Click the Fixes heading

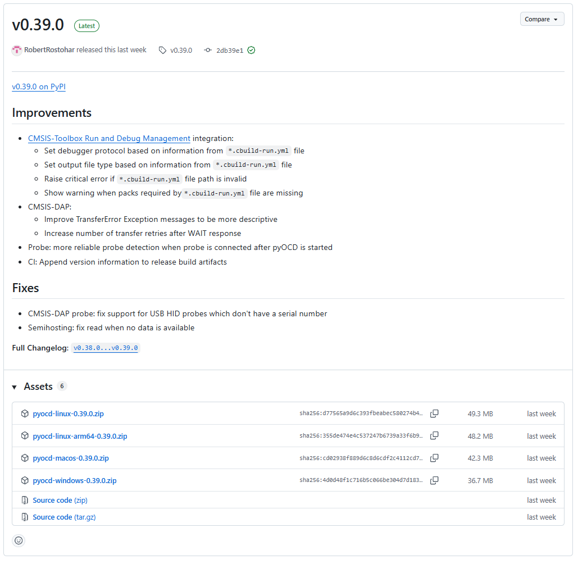coord(25,288)
